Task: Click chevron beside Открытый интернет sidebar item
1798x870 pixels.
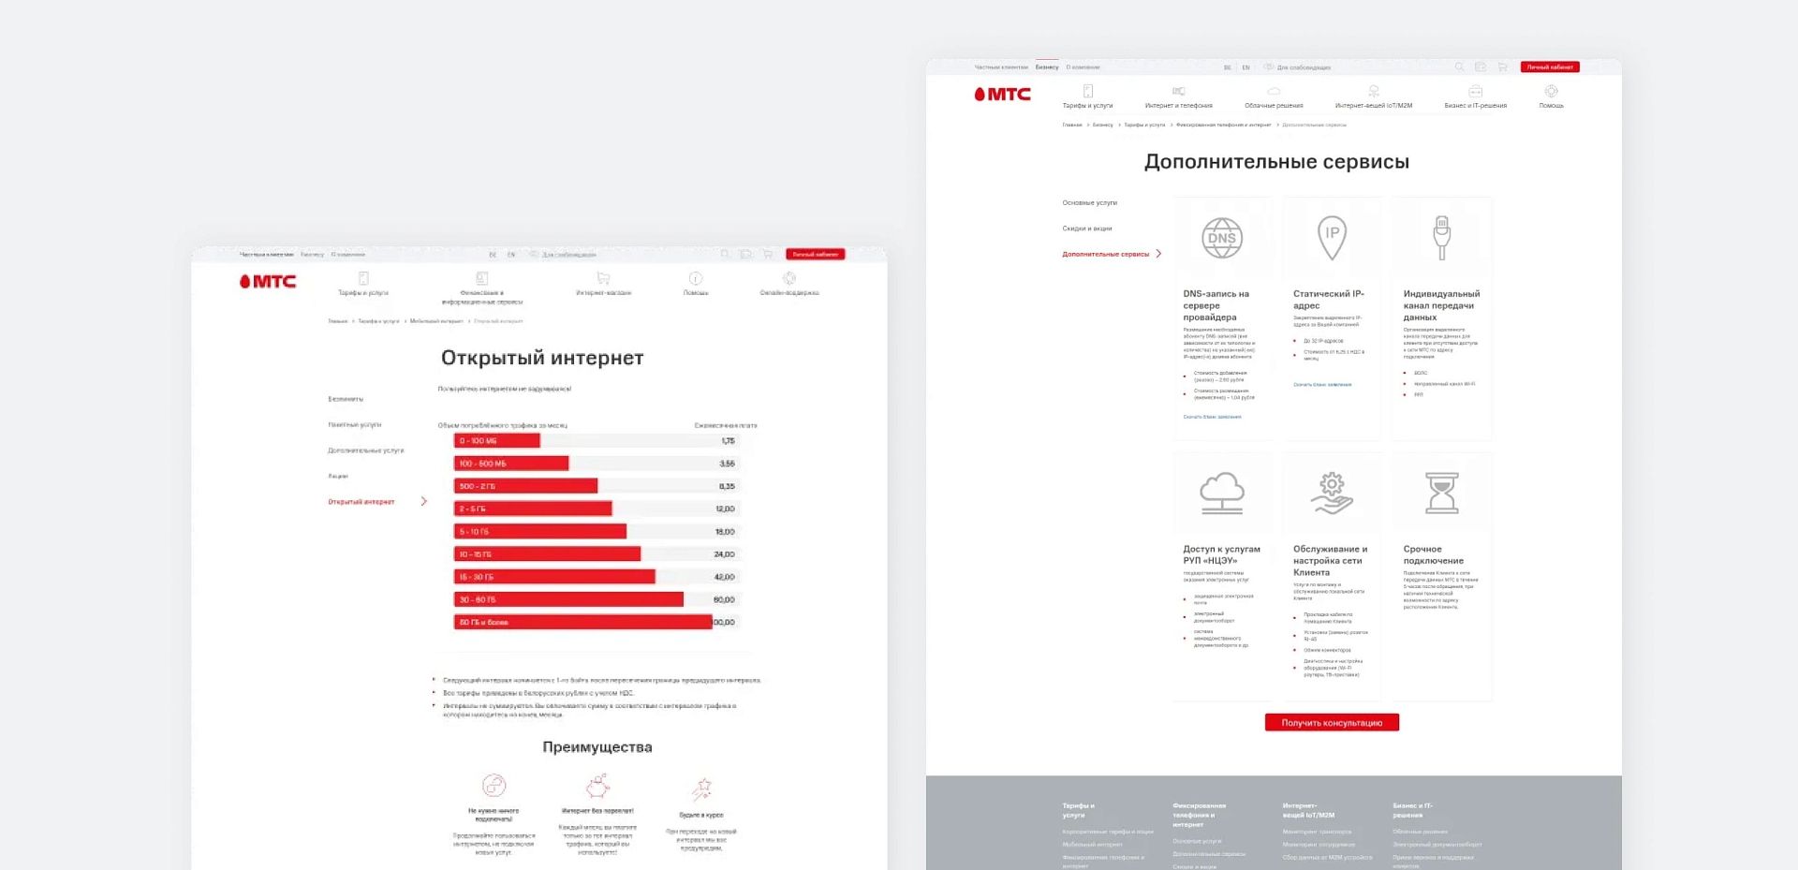Action: tap(424, 502)
